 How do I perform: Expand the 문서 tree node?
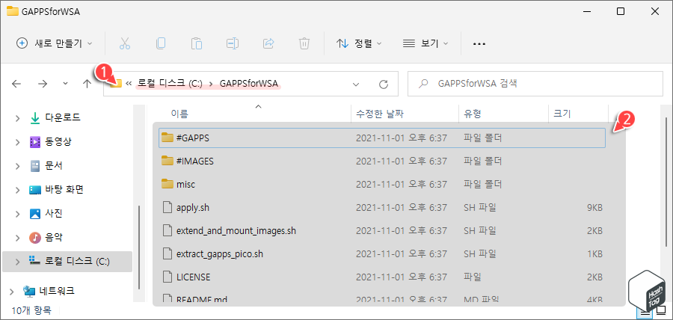point(18,165)
